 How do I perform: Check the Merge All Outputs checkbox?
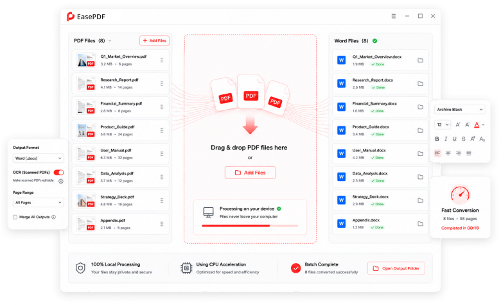(15, 217)
